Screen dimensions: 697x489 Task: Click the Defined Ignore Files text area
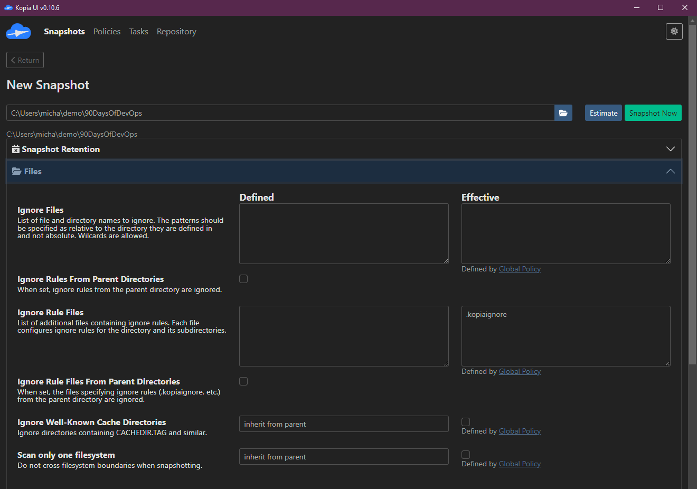pos(344,233)
